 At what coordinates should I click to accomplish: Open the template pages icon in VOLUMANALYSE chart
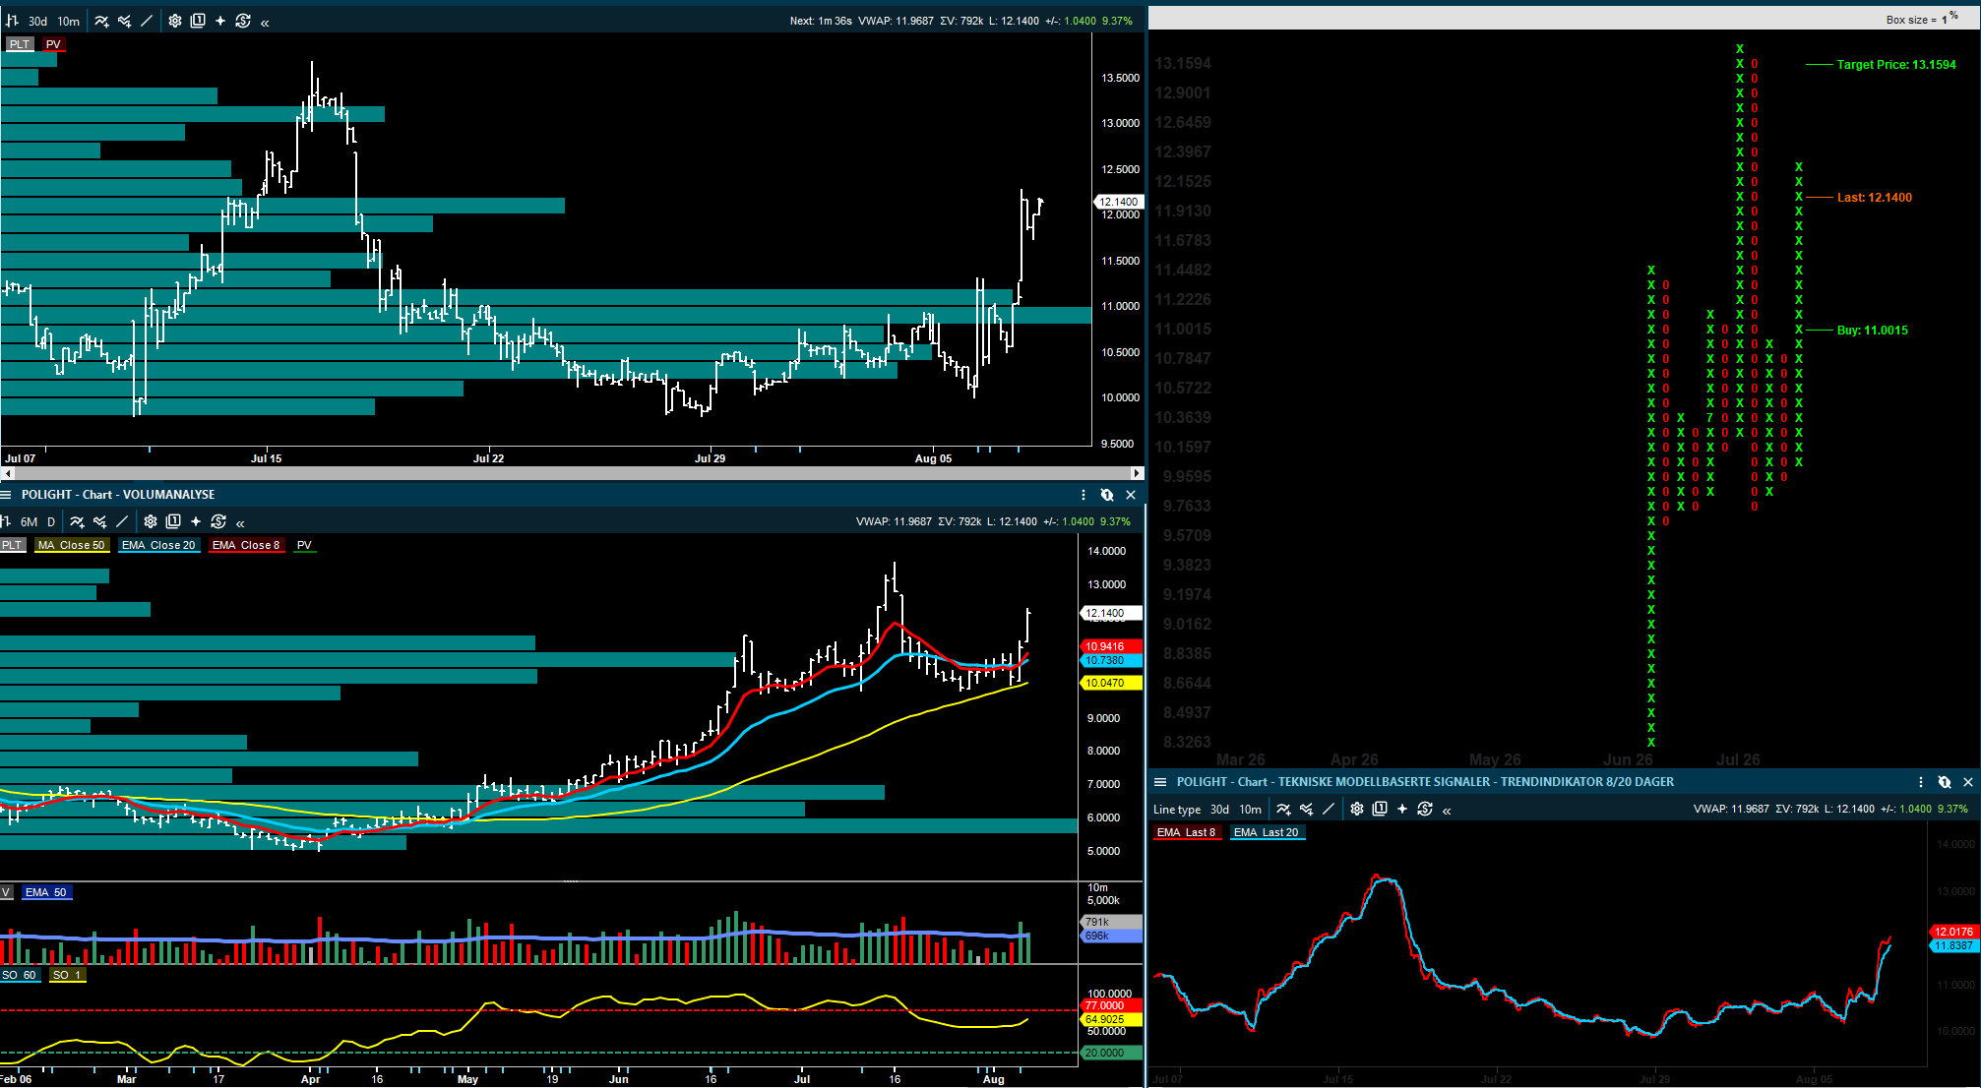pyautogui.click(x=173, y=521)
